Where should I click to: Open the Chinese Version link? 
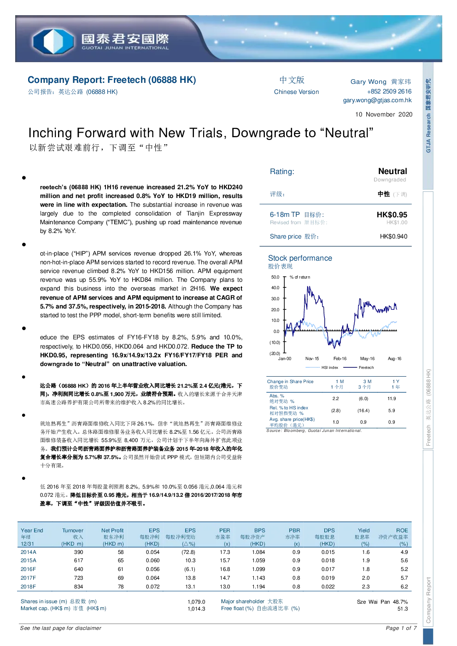pyautogui.click(x=296, y=92)
